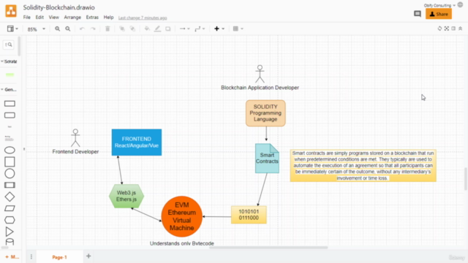This screenshot has height=263, width=468.
Task: Click the language globe icon
Action: [x=460, y=5]
